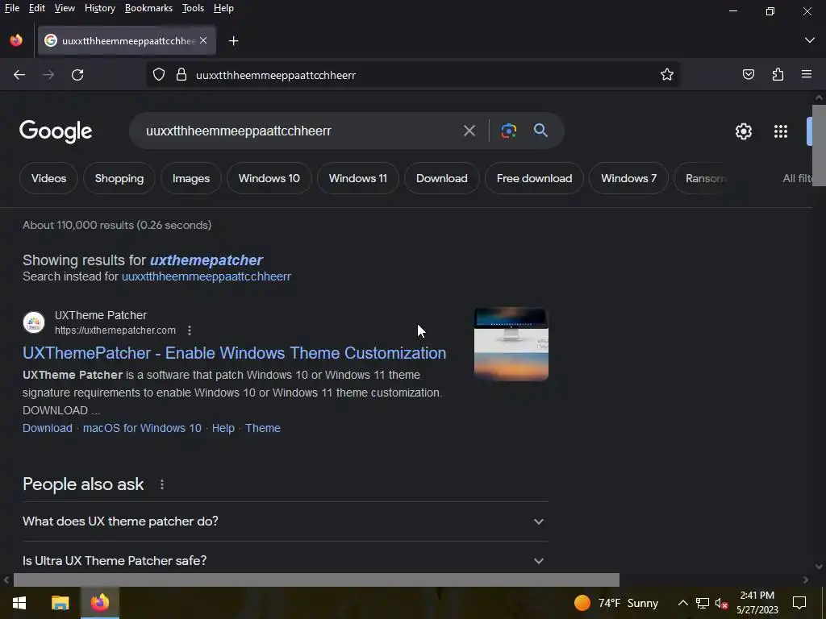
Task: Open the View menu
Action: point(65,8)
